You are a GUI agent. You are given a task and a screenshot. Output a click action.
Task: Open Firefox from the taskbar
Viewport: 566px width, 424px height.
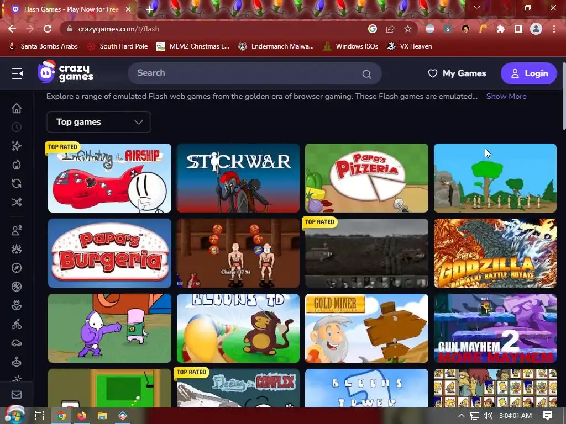click(82, 416)
